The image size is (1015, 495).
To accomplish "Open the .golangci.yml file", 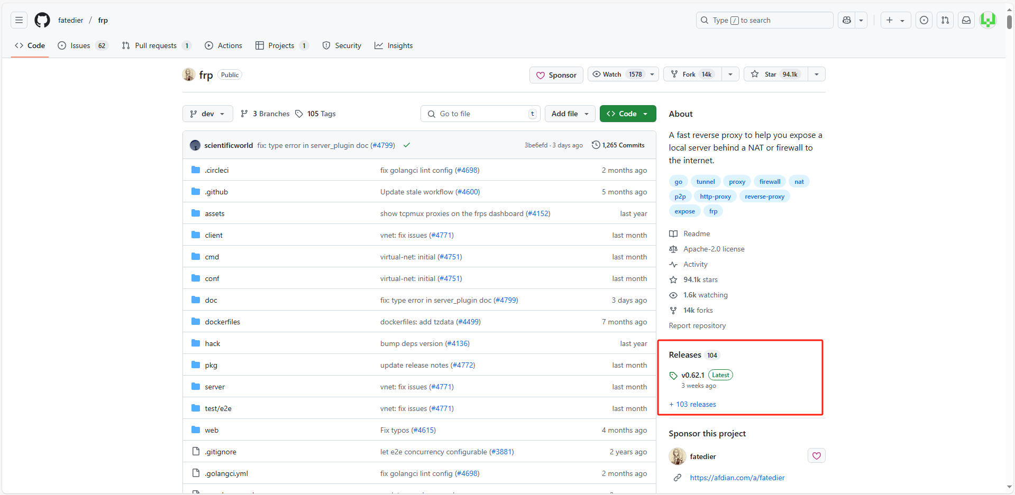I will click(x=226, y=473).
